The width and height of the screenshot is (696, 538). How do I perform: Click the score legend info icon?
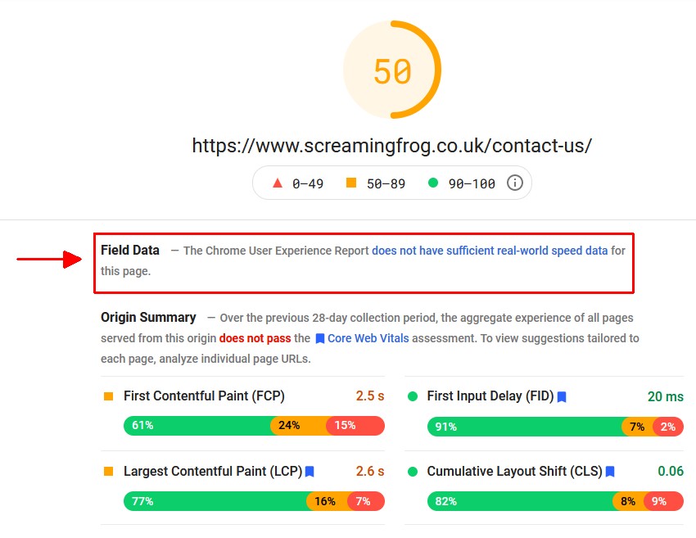514,183
